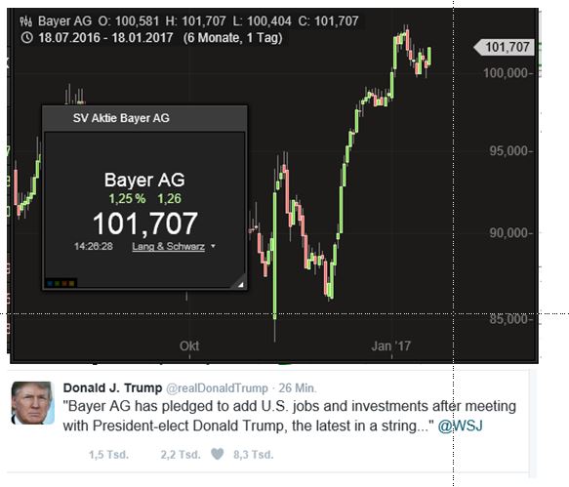
Task: Click the 1,5 Tsd. reply count
Action: 109,455
